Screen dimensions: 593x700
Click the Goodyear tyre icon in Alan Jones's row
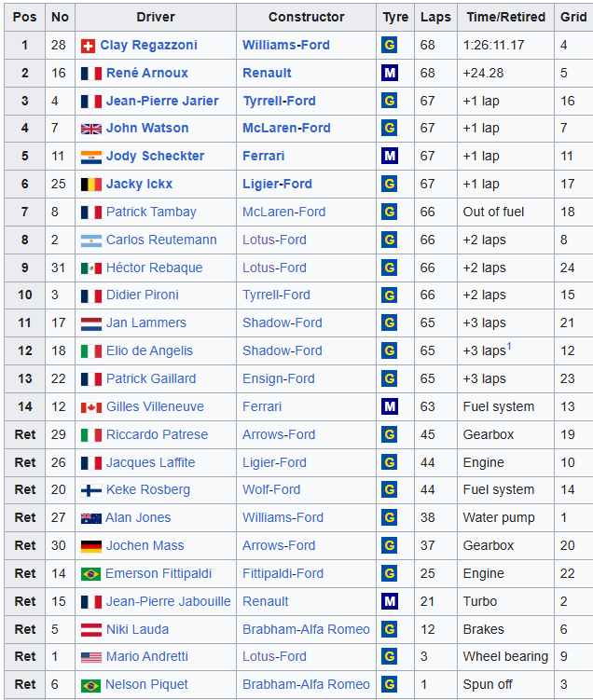pos(390,518)
